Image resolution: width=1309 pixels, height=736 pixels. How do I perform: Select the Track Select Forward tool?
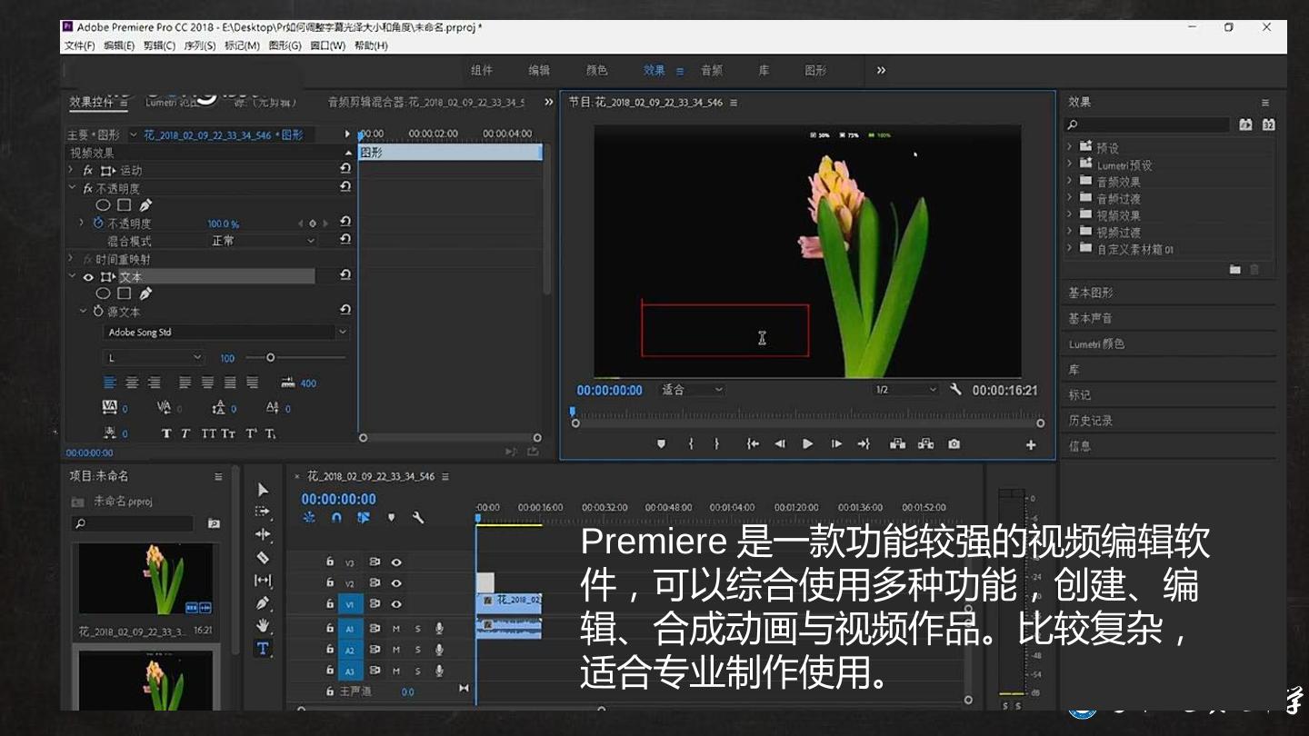(x=263, y=512)
